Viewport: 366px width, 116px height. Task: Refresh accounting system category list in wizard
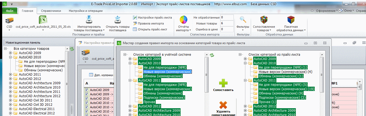pyautogui.click(x=212, y=55)
